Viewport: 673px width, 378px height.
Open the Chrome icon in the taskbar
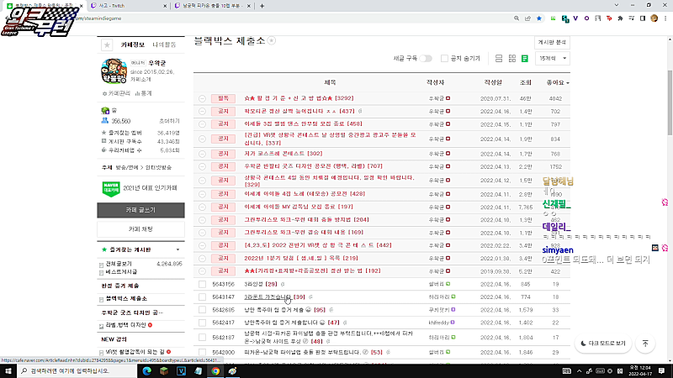pyautogui.click(x=215, y=370)
